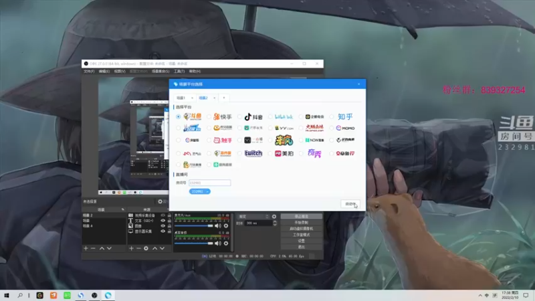Click the 一直播 platform logo
The height and width of the screenshot is (301, 535).
(x=253, y=140)
